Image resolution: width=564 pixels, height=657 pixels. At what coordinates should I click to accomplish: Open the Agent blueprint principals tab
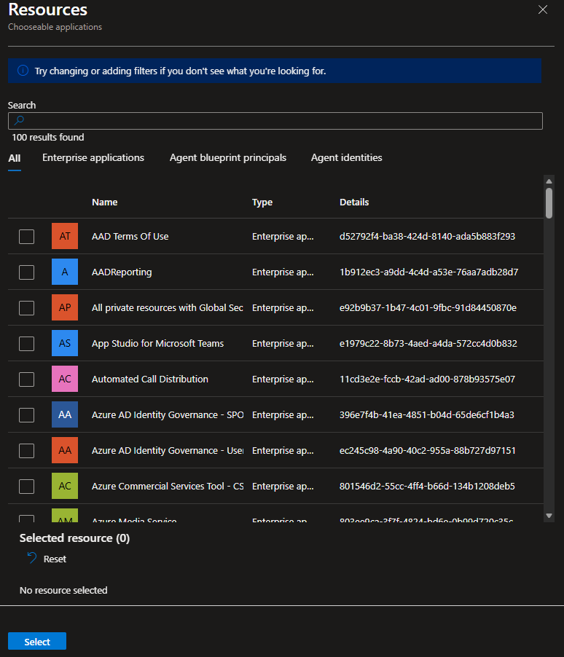(x=227, y=158)
